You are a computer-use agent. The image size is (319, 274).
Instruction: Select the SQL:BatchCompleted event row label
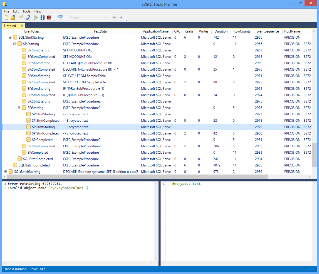[34, 165]
